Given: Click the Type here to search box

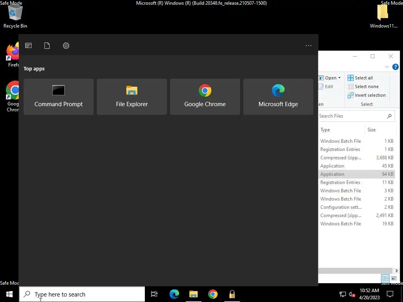Looking at the screenshot, I should pos(82,294).
